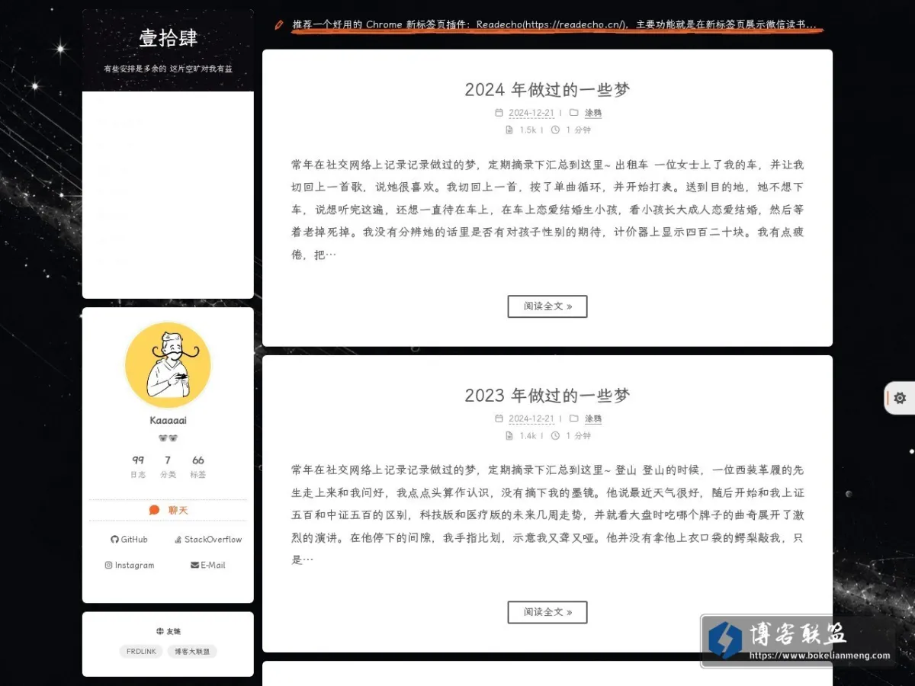Click the calendar icon under the 2024 post

[x=499, y=113]
